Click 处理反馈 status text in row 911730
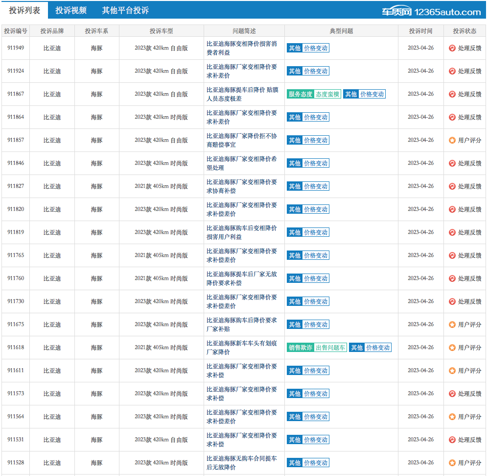488x476 pixels. [469, 302]
